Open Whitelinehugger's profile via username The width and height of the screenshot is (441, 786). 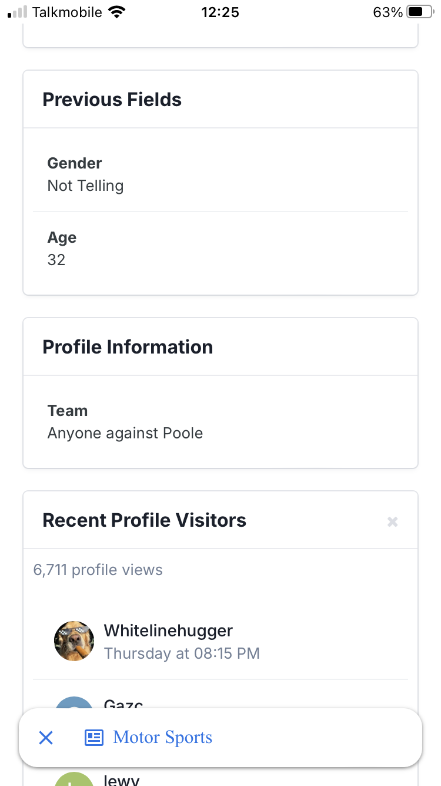168,630
